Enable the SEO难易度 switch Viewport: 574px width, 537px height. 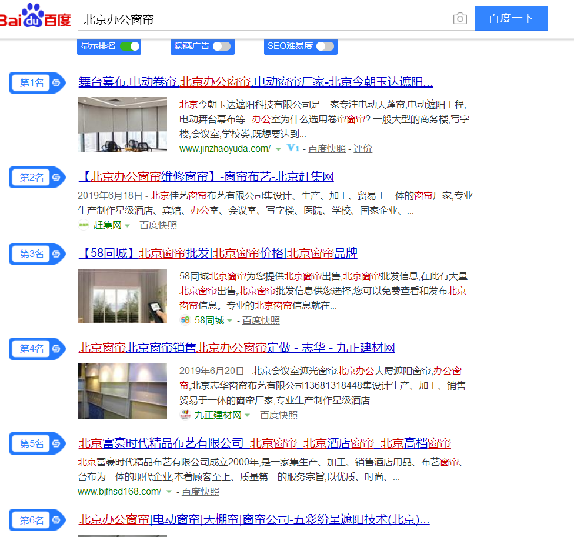[325, 46]
